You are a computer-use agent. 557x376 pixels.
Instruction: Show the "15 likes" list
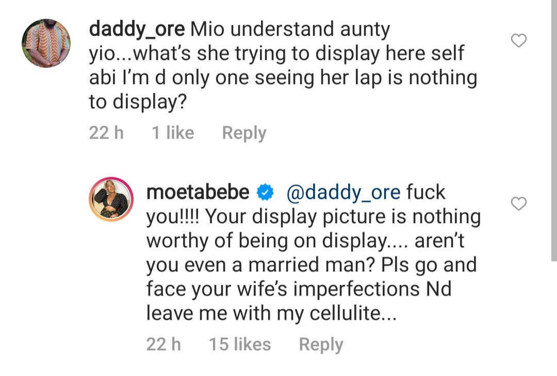(x=240, y=344)
